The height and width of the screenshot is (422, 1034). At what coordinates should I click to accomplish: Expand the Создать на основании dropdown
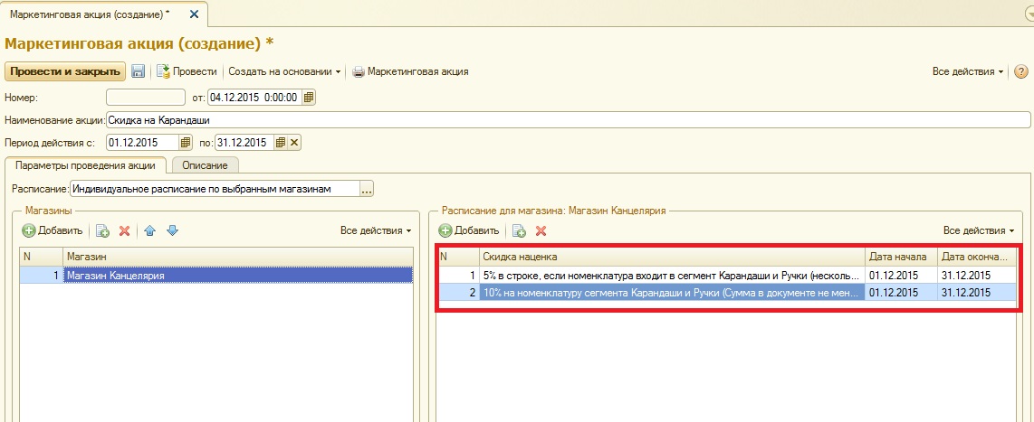click(x=284, y=71)
